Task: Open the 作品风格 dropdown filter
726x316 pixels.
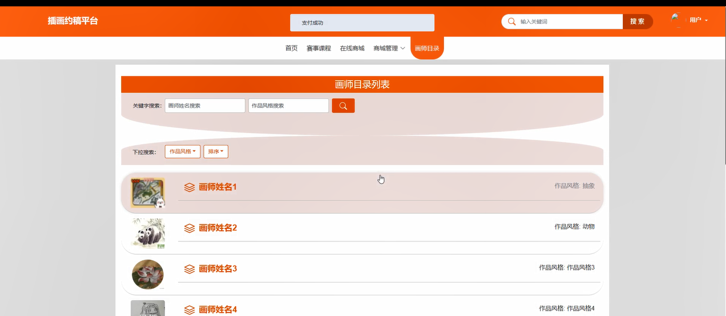Action: (182, 152)
